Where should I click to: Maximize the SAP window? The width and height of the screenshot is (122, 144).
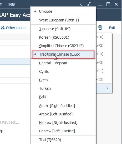108,4
